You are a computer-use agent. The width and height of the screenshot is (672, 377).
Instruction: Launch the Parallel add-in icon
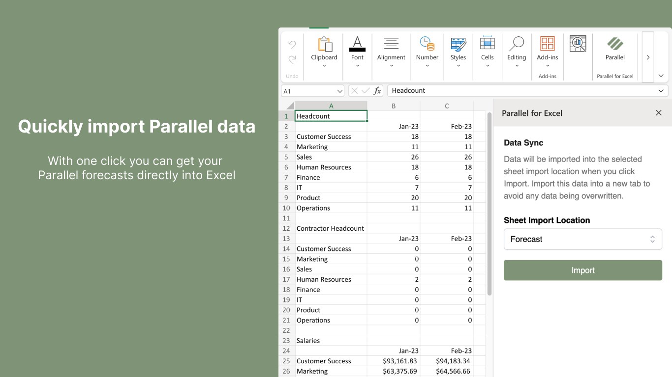tap(615, 48)
